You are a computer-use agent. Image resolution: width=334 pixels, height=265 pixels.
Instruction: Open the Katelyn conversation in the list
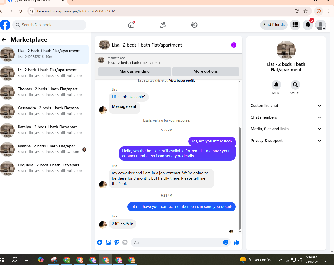point(44,131)
